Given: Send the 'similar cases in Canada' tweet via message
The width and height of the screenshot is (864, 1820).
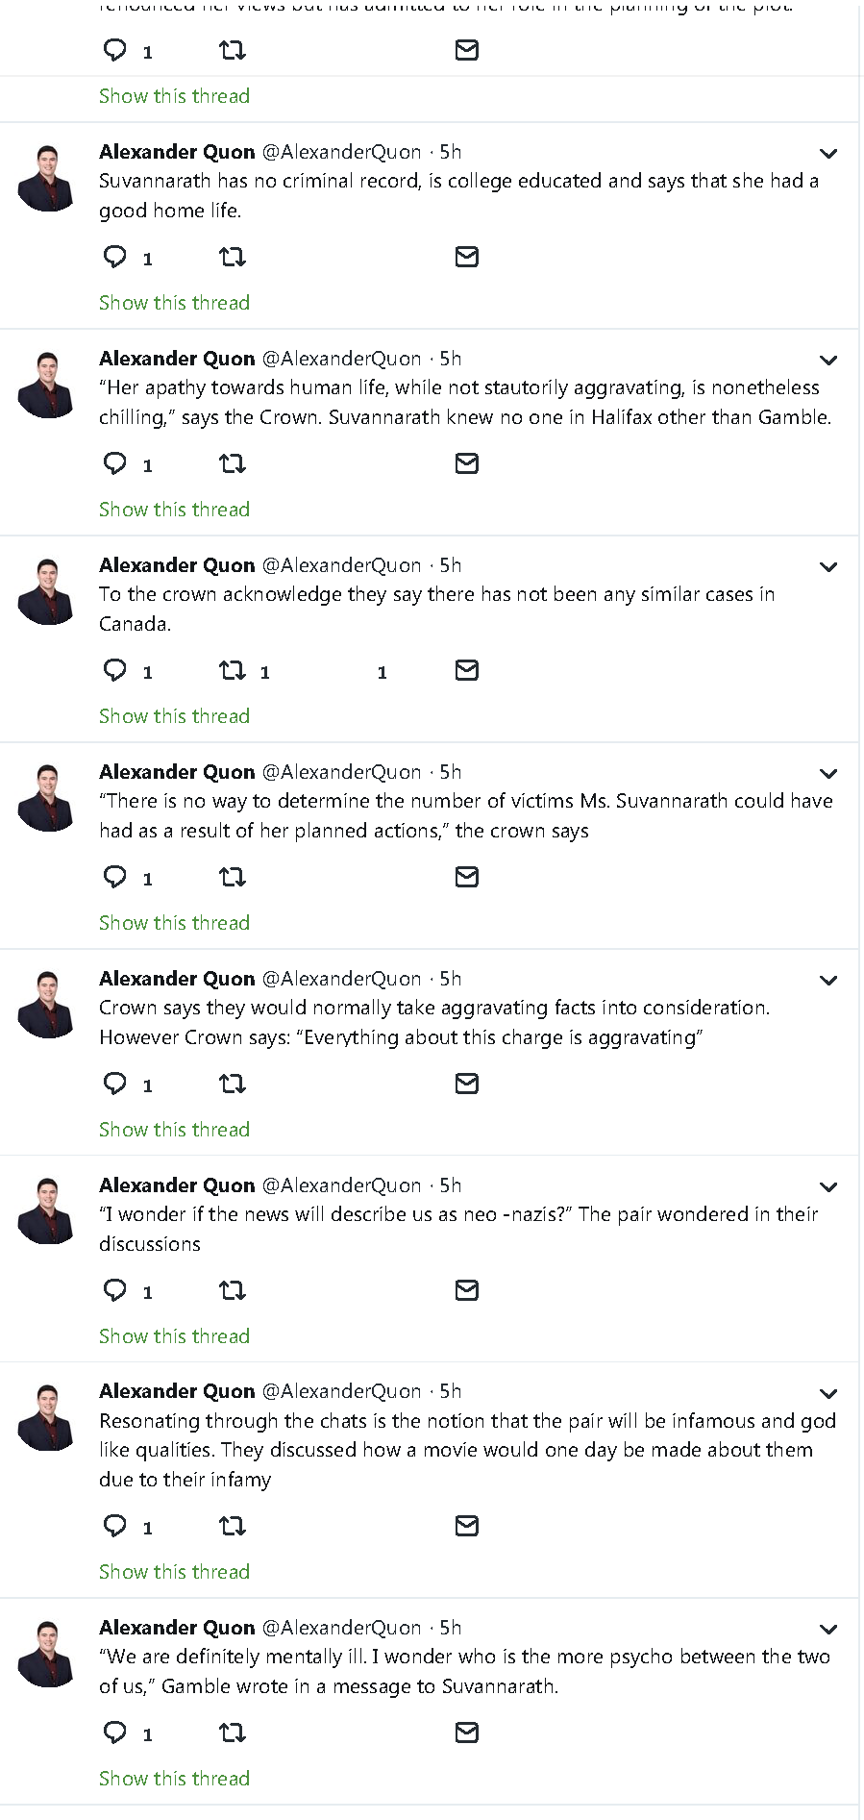Looking at the screenshot, I should 467,670.
